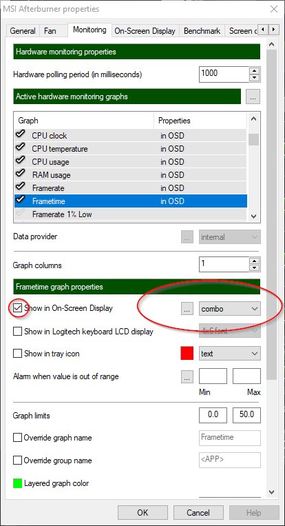285x526 pixels.
Task: Check Show in tray icon
Action: 17,354
